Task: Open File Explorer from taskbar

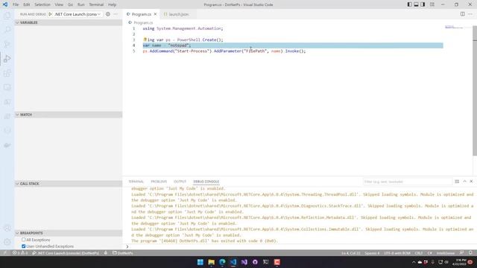Action: tap(211, 262)
